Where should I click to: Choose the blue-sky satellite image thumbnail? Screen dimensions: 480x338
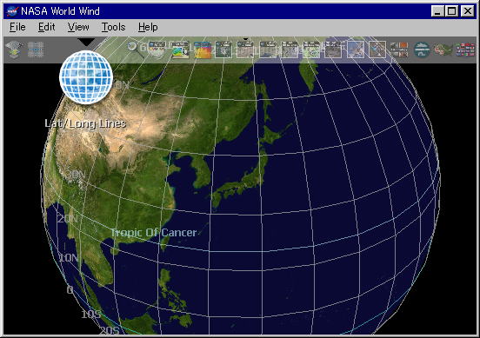[356, 50]
